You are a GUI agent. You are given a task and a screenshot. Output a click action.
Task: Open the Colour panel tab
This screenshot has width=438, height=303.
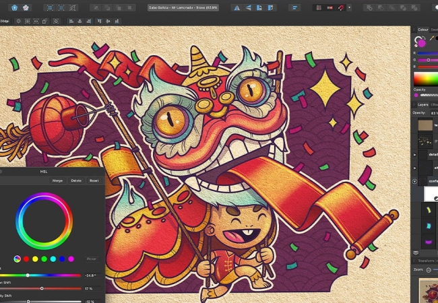(423, 30)
